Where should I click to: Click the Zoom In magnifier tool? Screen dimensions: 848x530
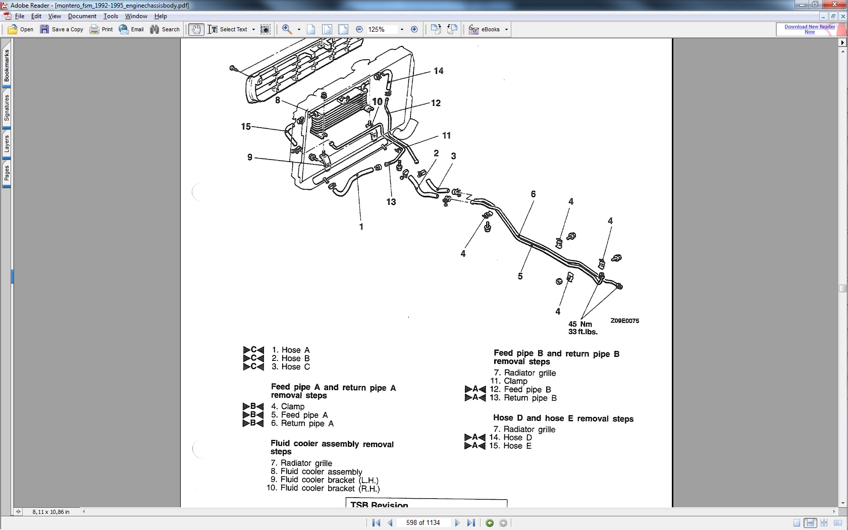[287, 29]
